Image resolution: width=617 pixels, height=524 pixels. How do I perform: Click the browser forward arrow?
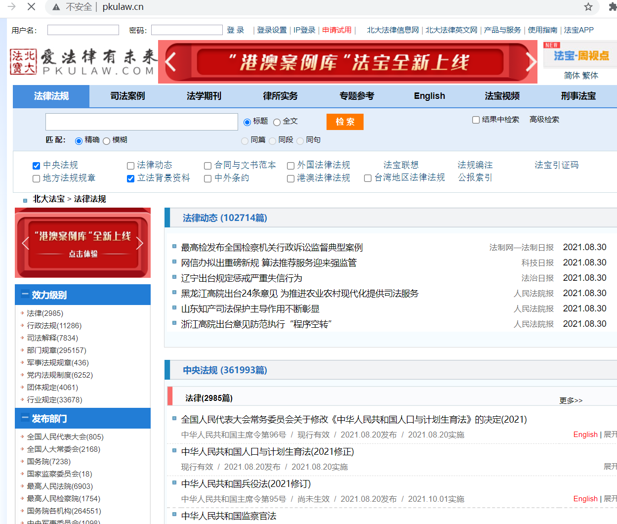(12, 6)
